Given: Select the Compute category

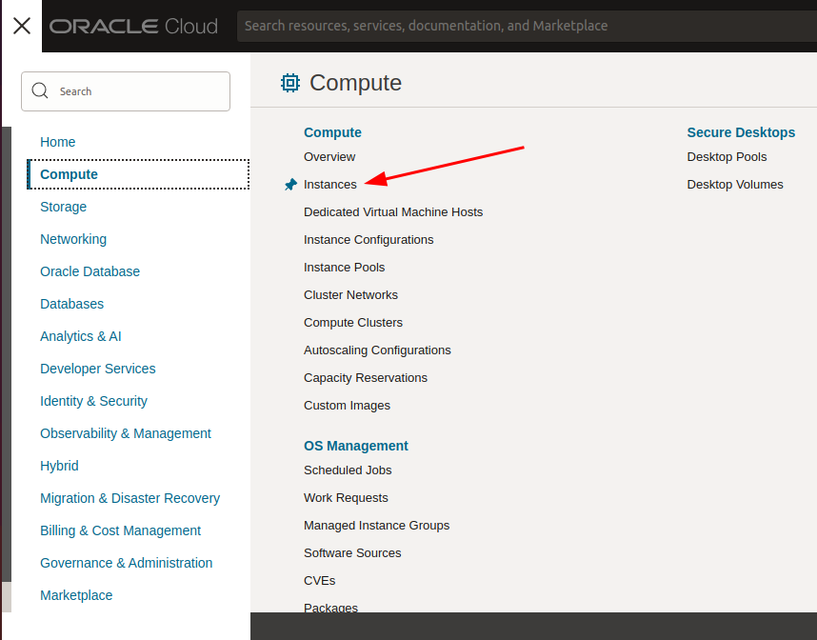Looking at the screenshot, I should click(138, 174).
